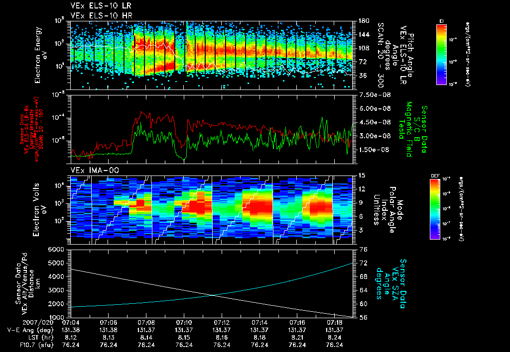Click the 56 SZA angle tick label
The height and width of the screenshot is (352, 510).
[364, 318]
